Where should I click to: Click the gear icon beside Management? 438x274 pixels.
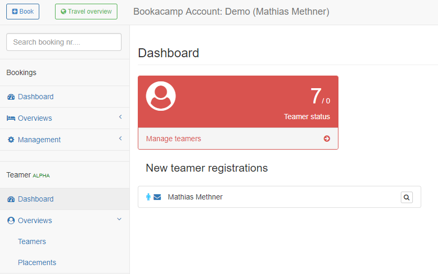[x=11, y=140]
